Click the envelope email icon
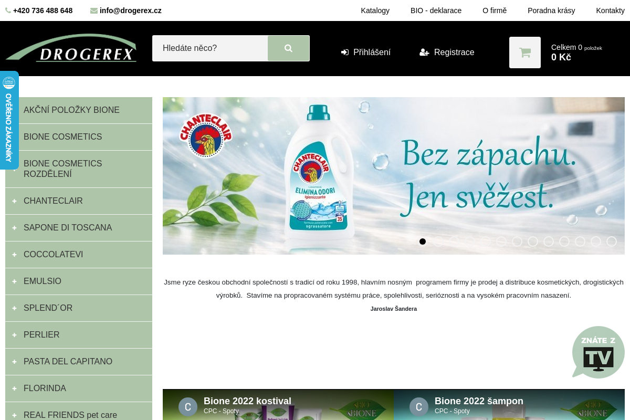This screenshot has width=630, height=420. click(x=94, y=10)
